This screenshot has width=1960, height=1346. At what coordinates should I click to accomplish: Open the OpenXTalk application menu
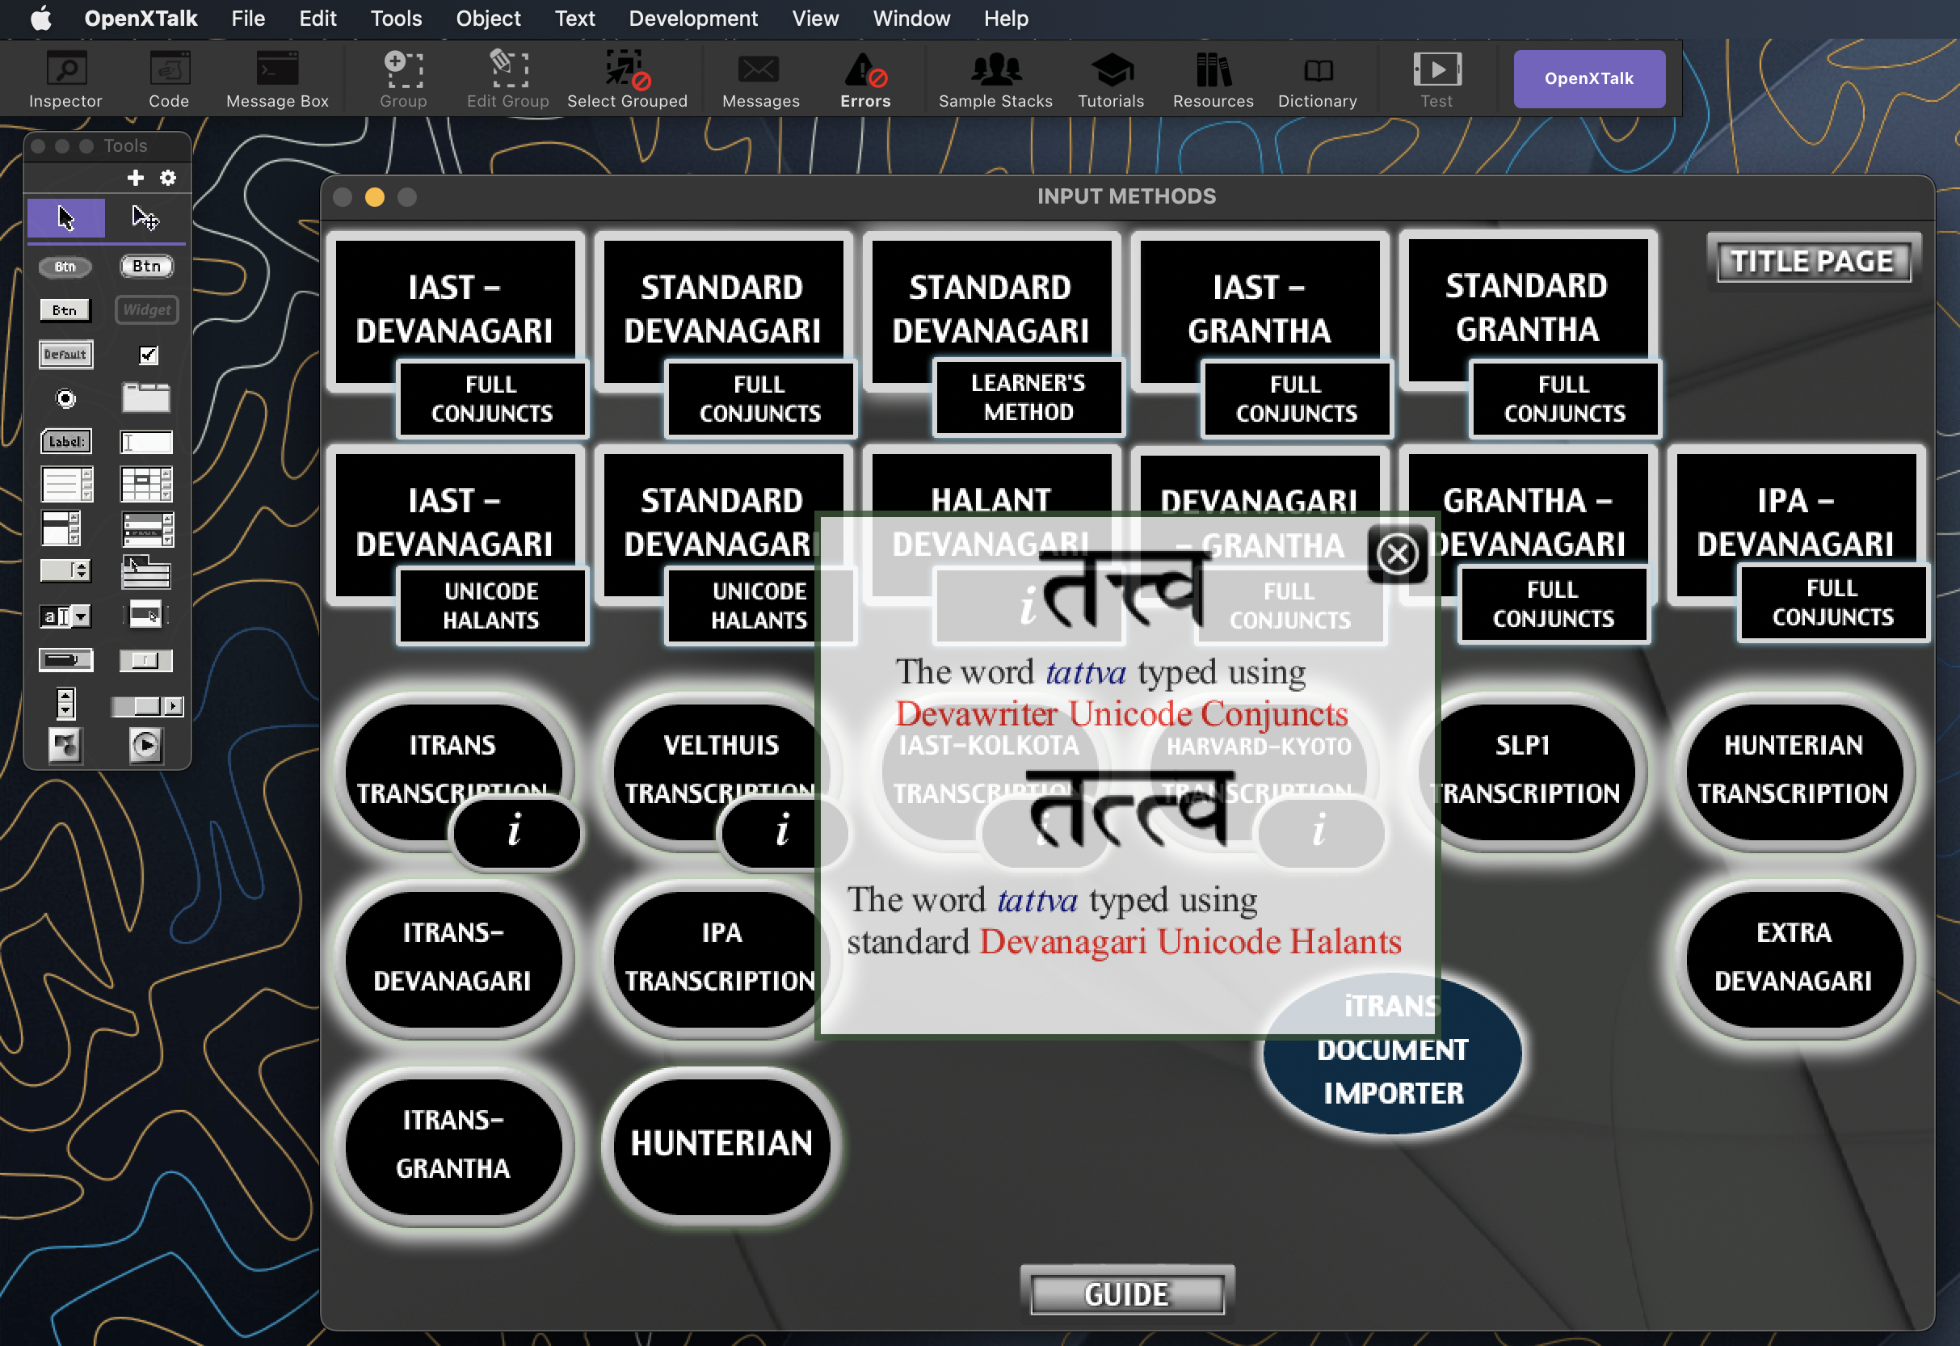pyautogui.click(x=141, y=18)
